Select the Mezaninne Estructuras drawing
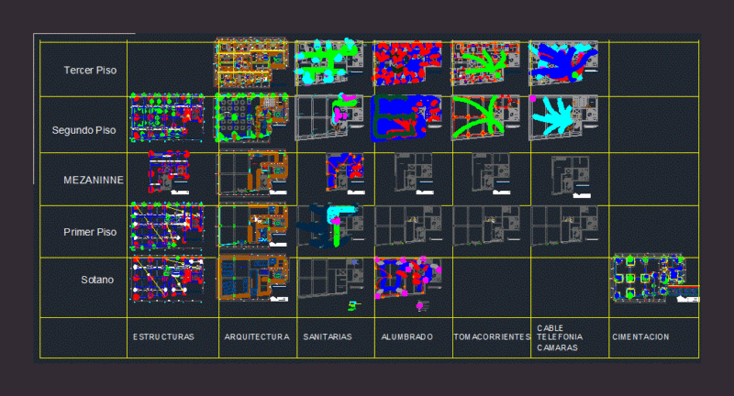Screen dimensions: 734x396 [x=169, y=172]
